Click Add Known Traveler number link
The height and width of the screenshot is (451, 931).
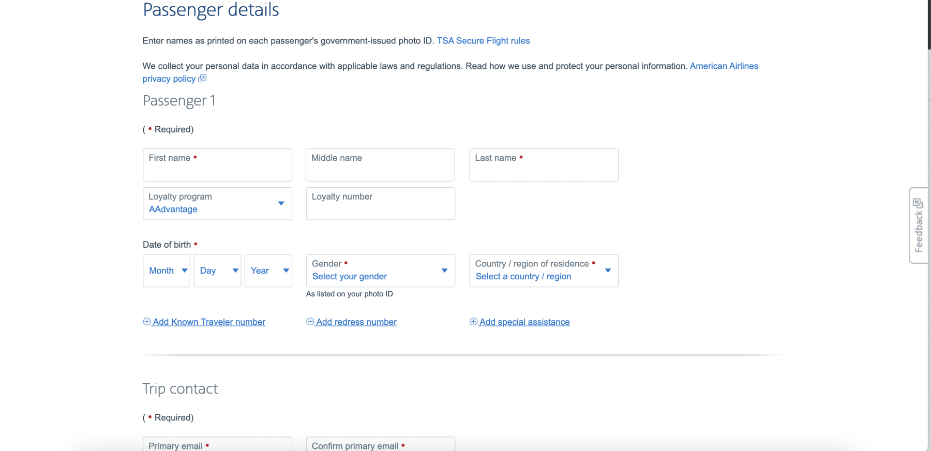point(209,322)
